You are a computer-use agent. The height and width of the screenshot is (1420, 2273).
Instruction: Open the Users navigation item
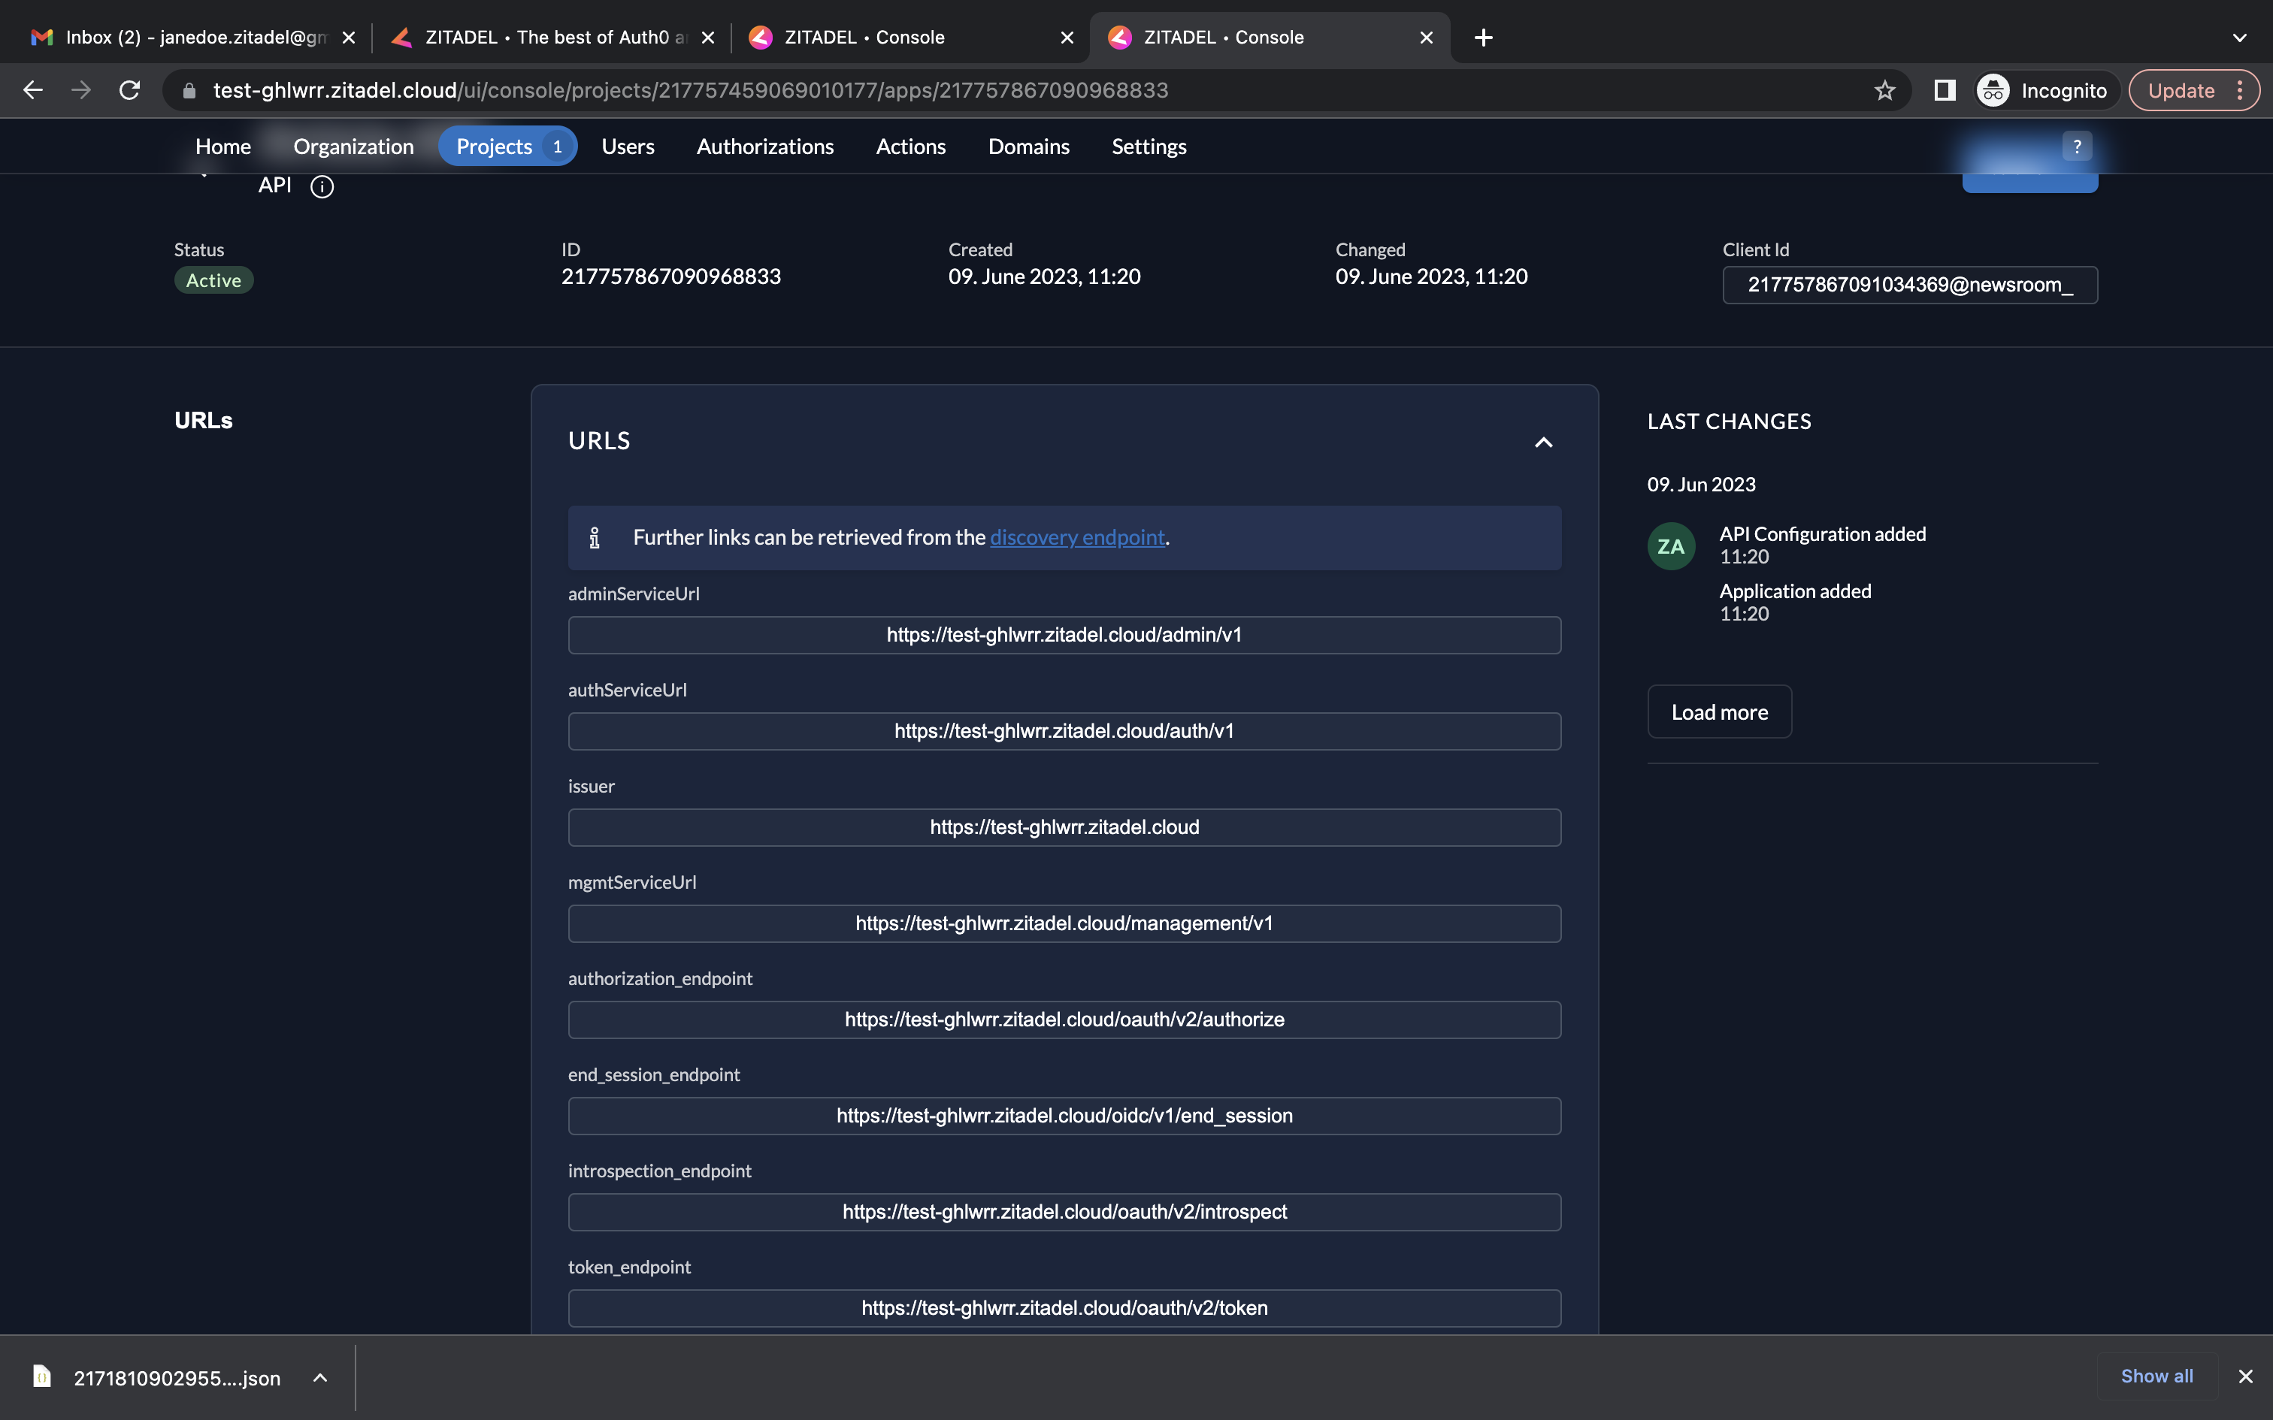click(x=628, y=147)
